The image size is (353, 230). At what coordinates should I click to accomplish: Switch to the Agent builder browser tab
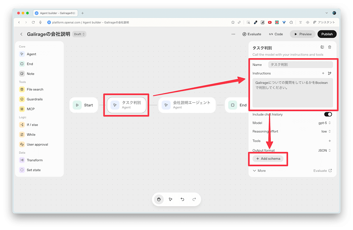(56, 13)
